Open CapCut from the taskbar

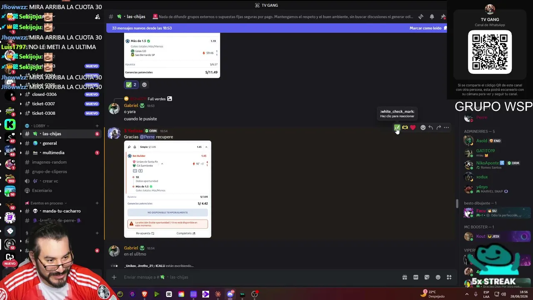(x=169, y=294)
